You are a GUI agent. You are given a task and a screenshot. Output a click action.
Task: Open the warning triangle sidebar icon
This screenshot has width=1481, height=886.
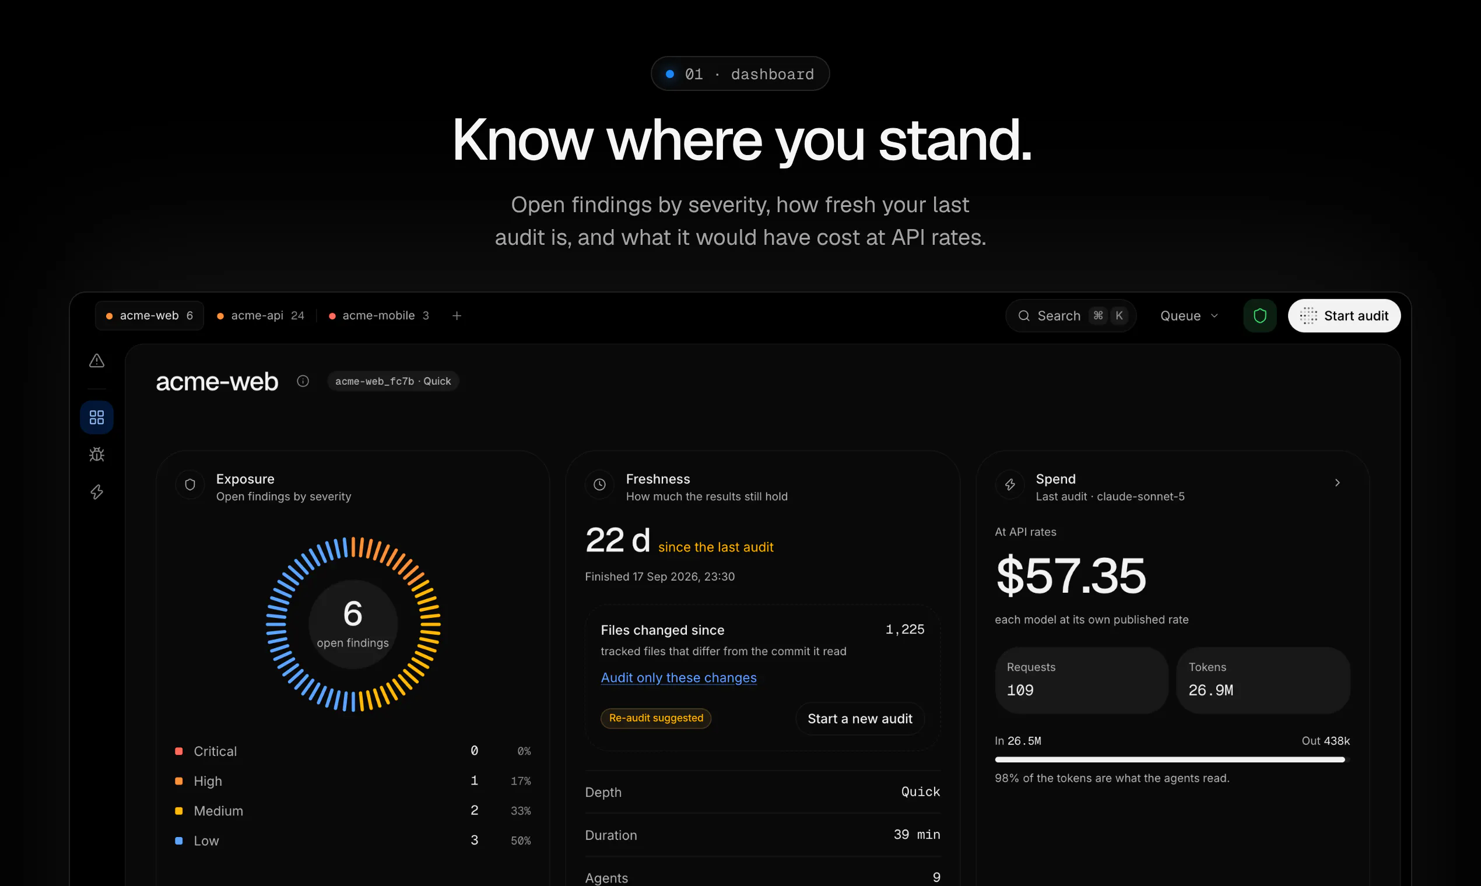pos(97,361)
